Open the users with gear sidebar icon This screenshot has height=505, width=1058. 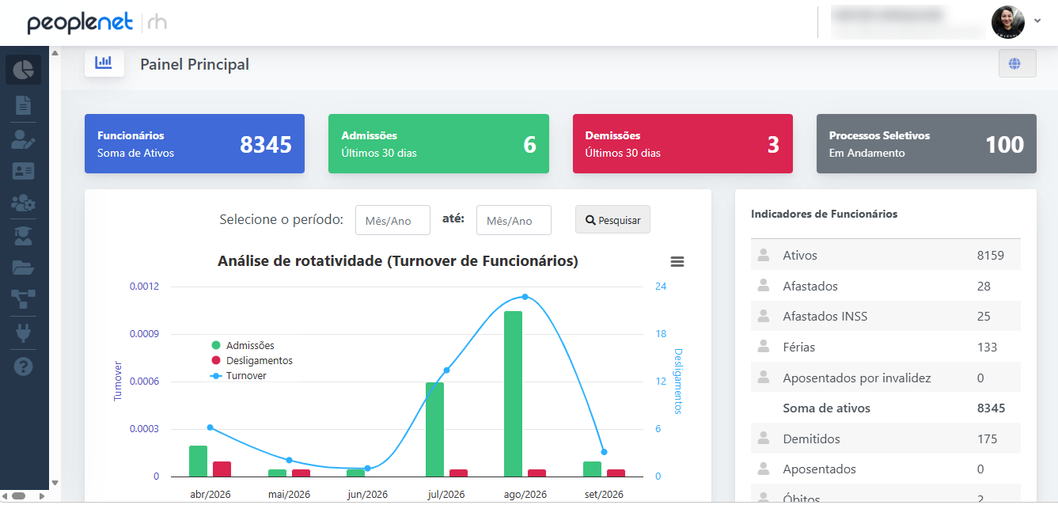24,203
